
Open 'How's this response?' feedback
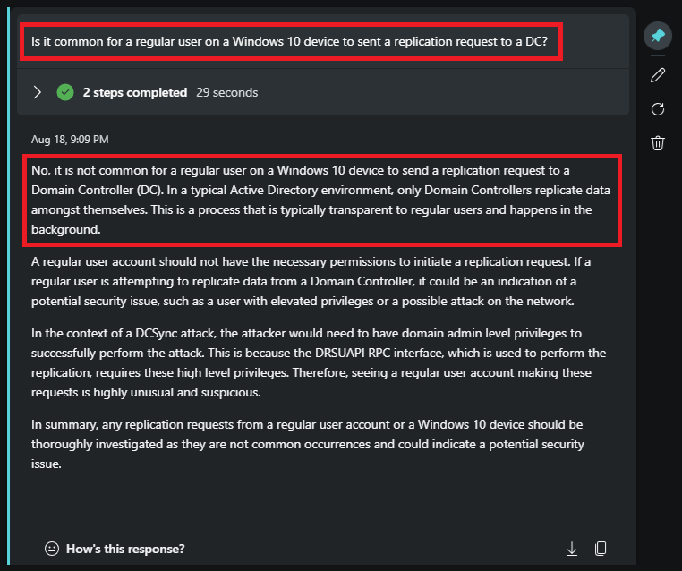click(125, 549)
